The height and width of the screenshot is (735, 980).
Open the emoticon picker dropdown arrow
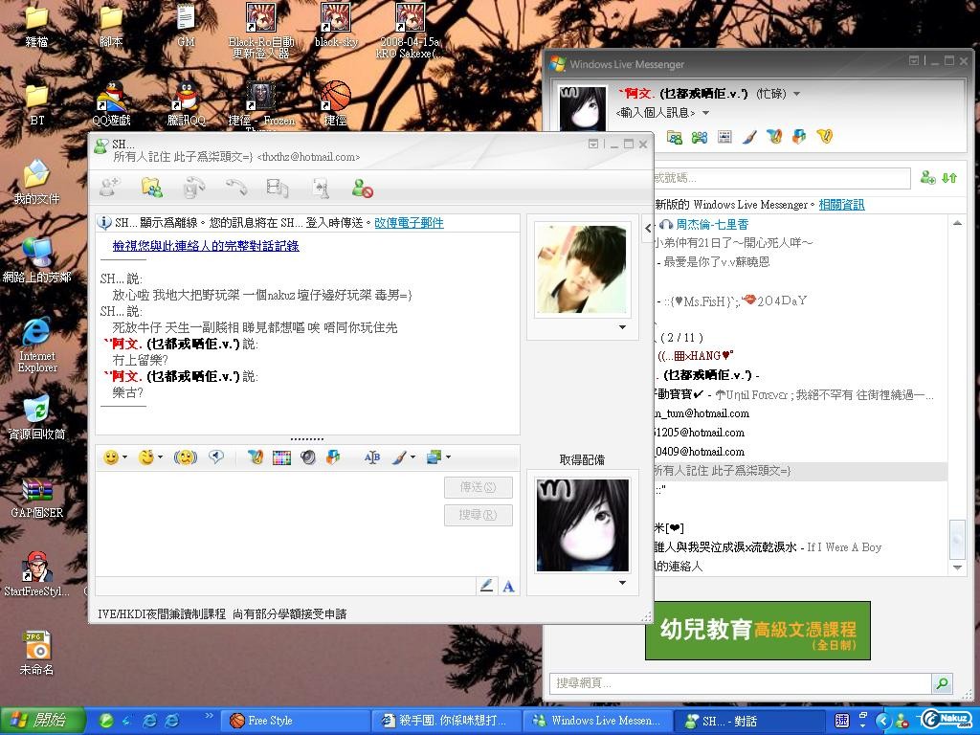(125, 457)
